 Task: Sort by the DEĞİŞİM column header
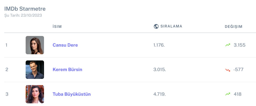pyautogui.click(x=233, y=27)
